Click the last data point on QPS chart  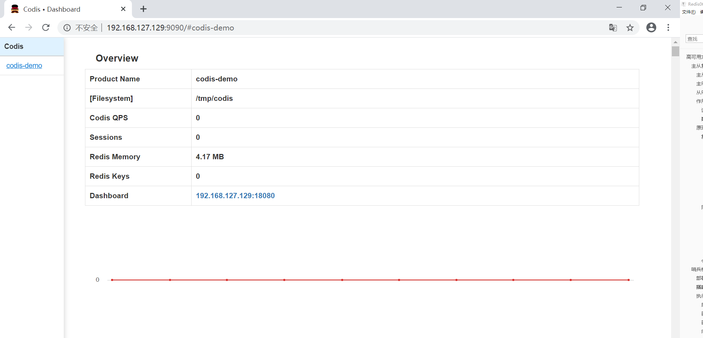point(629,280)
